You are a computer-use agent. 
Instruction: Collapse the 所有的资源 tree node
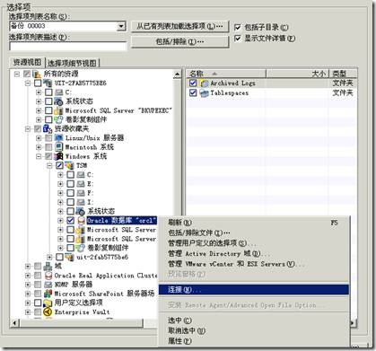[17, 74]
